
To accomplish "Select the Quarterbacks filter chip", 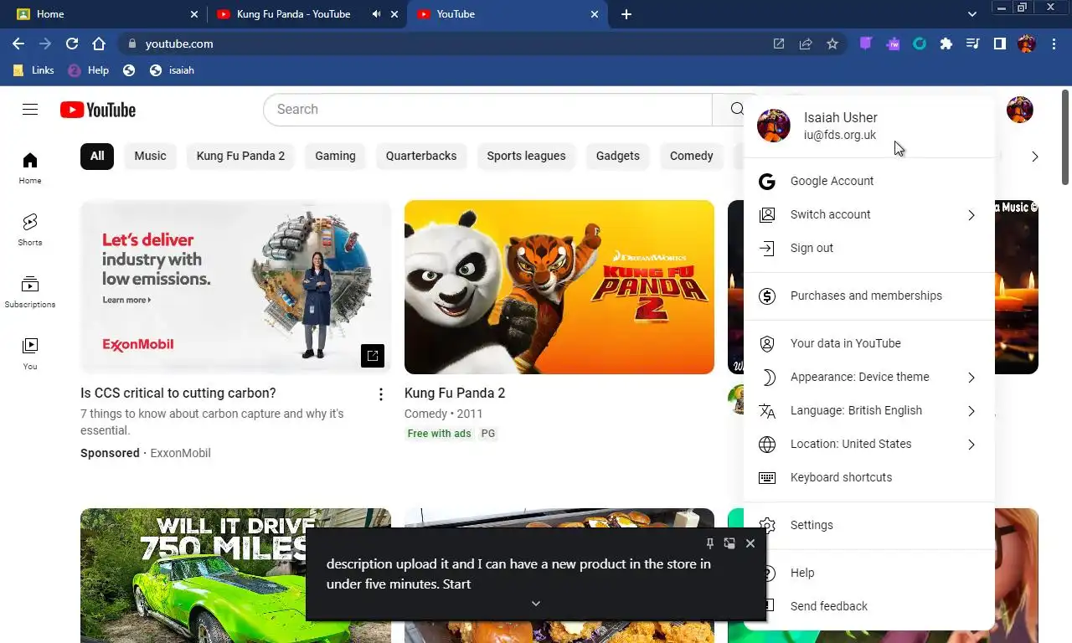I will pyautogui.click(x=421, y=156).
